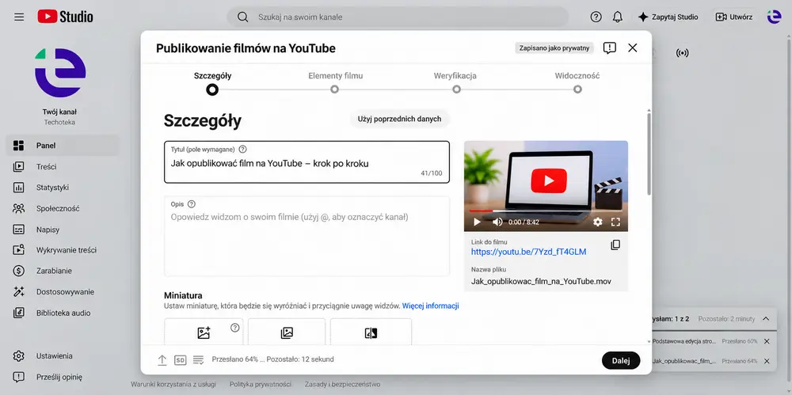Image resolution: width=792 pixels, height=395 pixels.
Task: Click the second thumbnail option icon
Action: (x=287, y=333)
